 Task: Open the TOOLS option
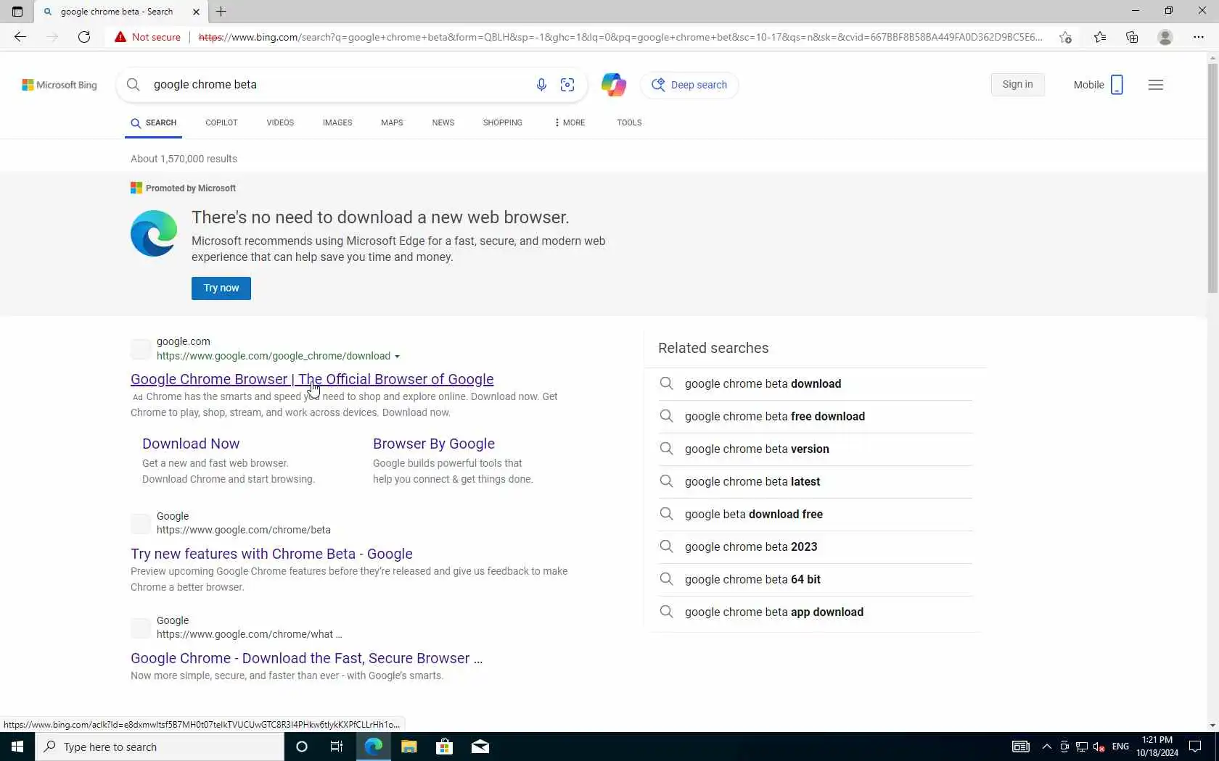coord(629,122)
